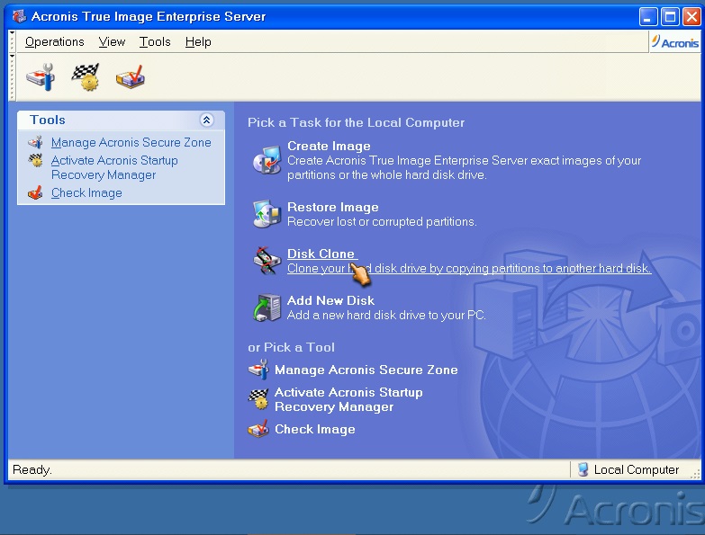Click Startup Recovery Manager icon in main pane
Image resolution: width=705 pixels, height=535 pixels.
258,399
